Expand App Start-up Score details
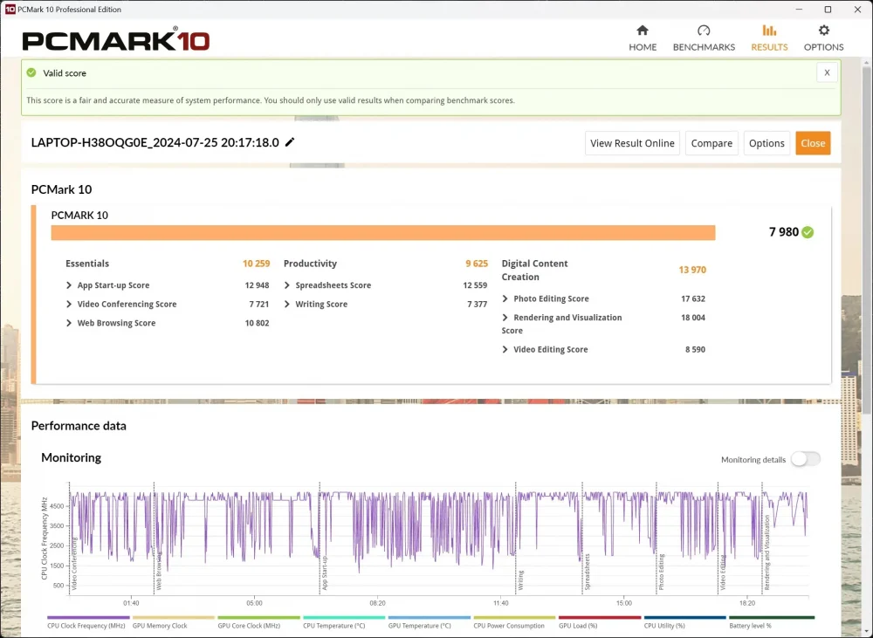This screenshot has height=638, width=873. coord(69,285)
